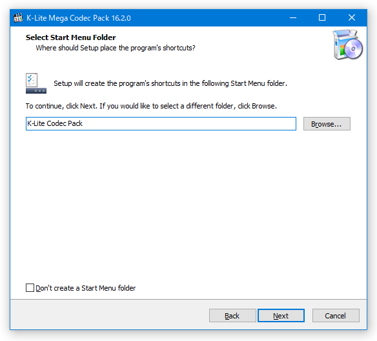377x341 pixels.
Task: Click the dark taskbar strip under checklist icon
Action: coord(36,90)
